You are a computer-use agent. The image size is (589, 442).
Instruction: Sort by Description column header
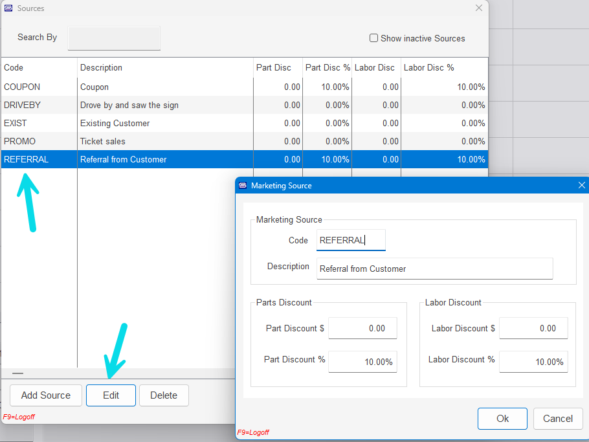pyautogui.click(x=165, y=67)
